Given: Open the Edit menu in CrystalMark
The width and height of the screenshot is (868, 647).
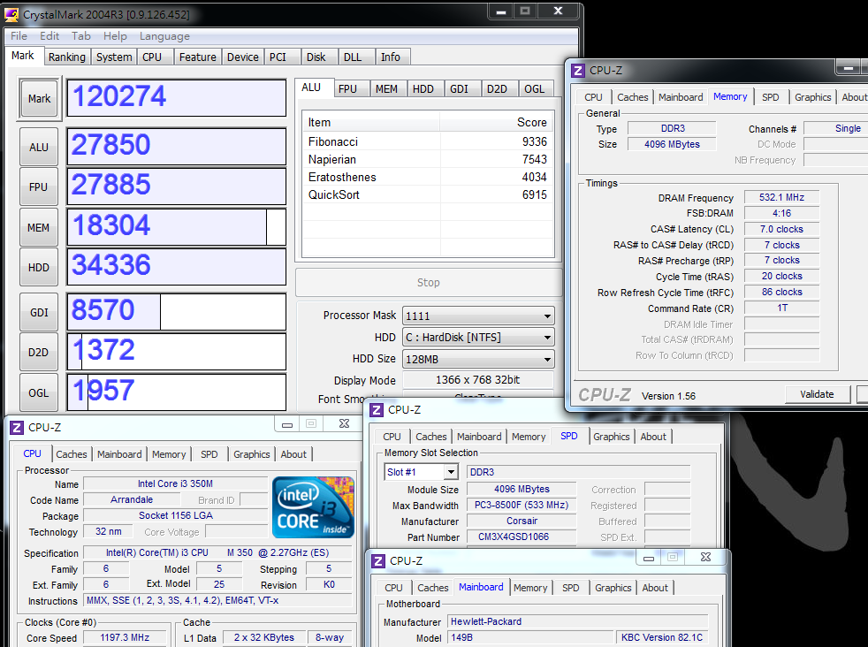Looking at the screenshot, I should coord(49,36).
